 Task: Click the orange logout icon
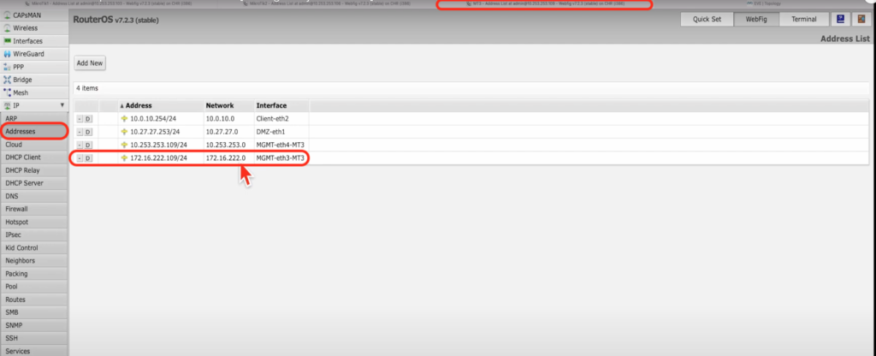coord(861,19)
